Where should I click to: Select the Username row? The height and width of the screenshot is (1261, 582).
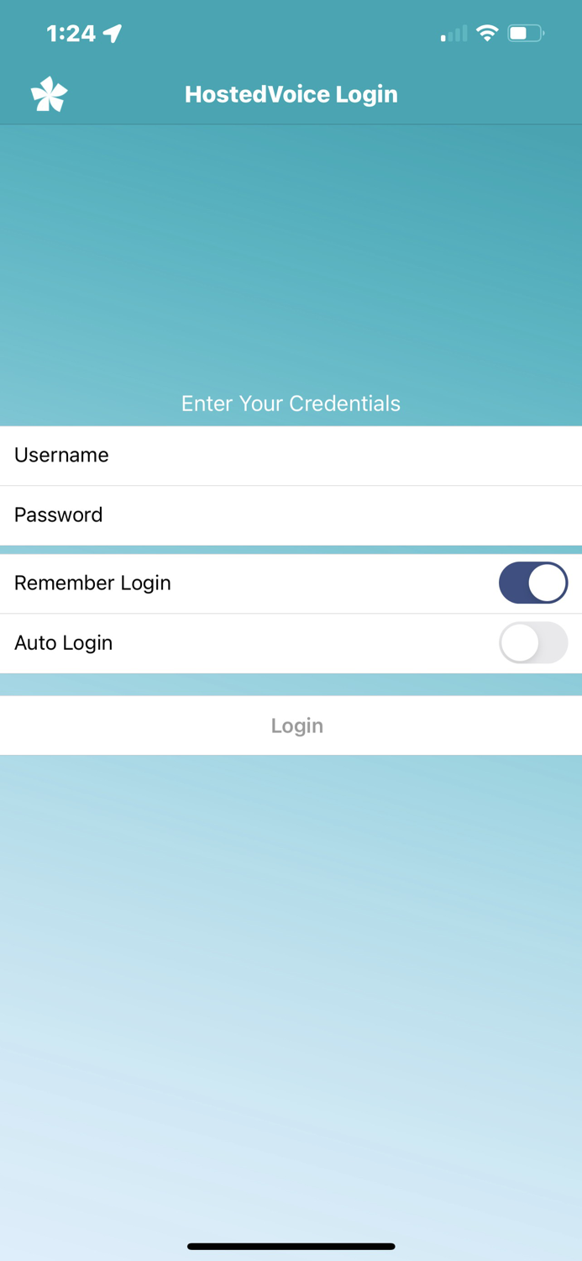coord(252,455)
